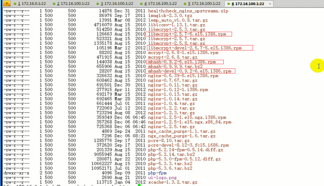The width and height of the screenshot is (324, 186).
Task: Click filename nginx-1.2.5-1.el5.ngx.x86_64.rpm
Action: 190,122
